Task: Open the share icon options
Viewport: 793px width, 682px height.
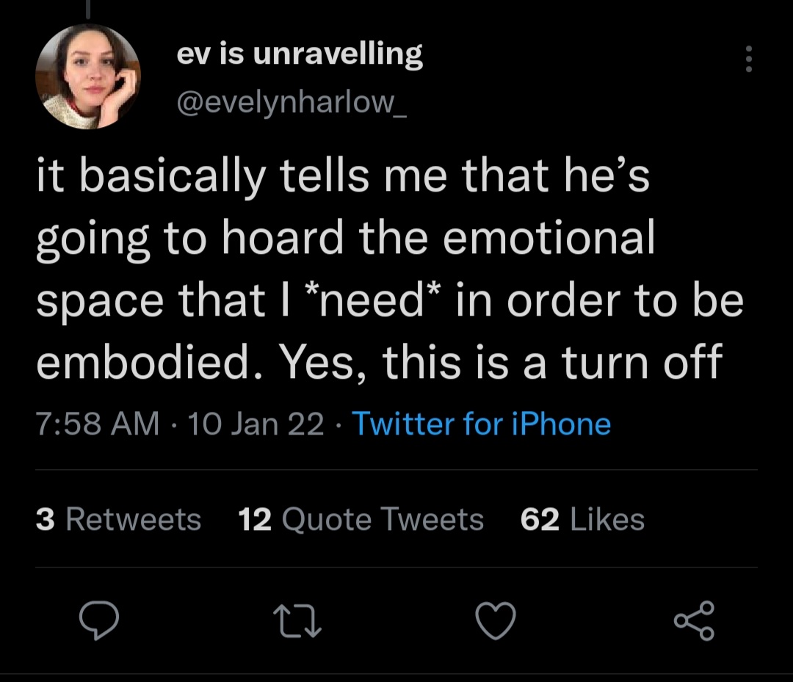Action: (694, 621)
